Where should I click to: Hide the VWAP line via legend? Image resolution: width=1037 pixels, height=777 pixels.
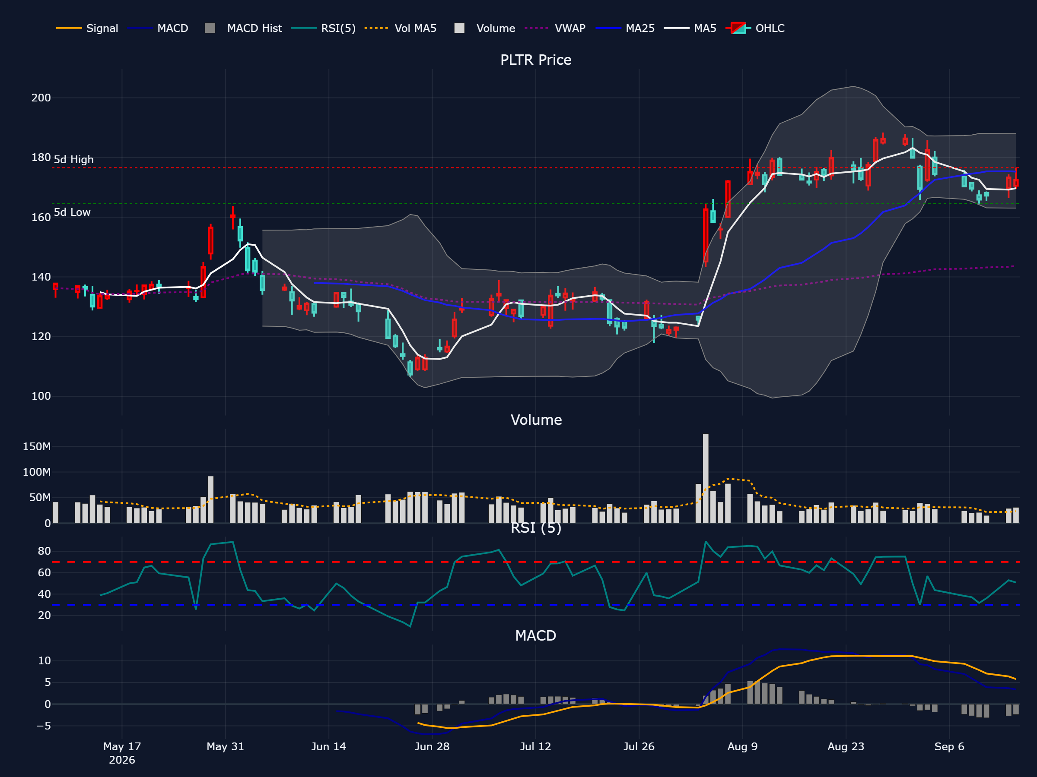pos(556,28)
